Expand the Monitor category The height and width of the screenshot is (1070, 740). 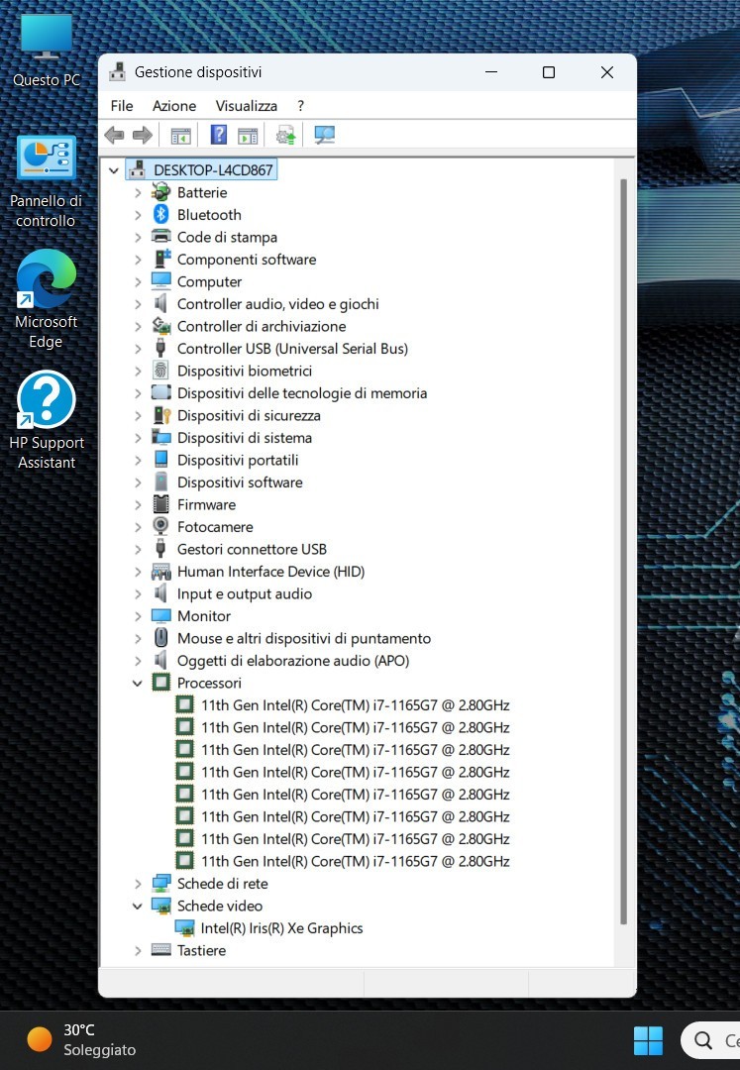coord(138,616)
